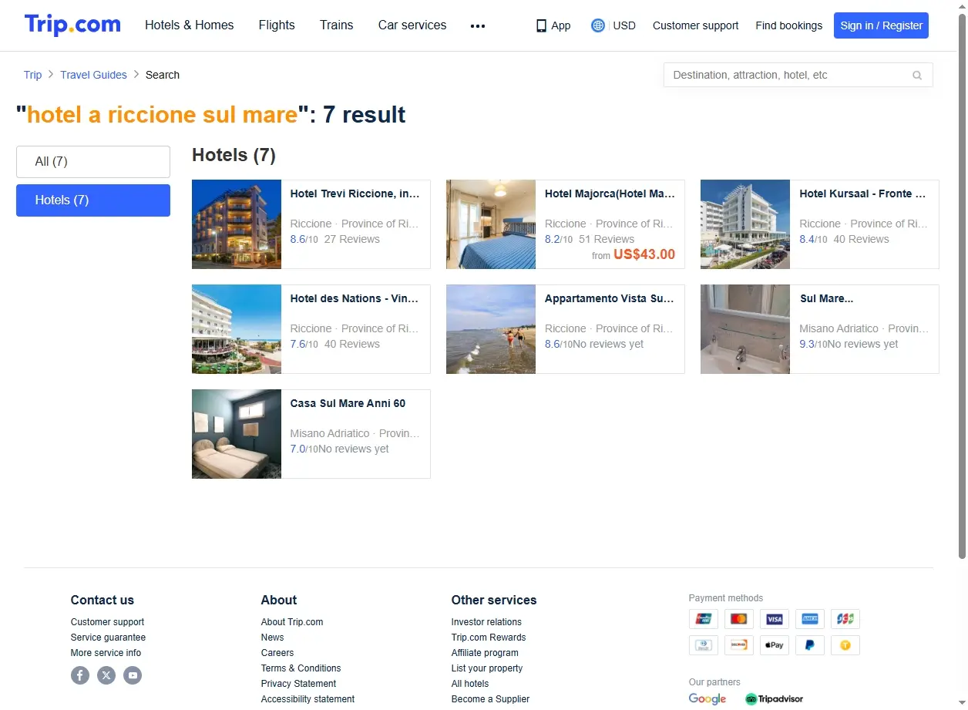Click Hotel Majorca title

click(610, 193)
